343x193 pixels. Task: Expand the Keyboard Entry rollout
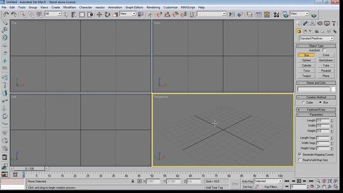tap(316, 109)
